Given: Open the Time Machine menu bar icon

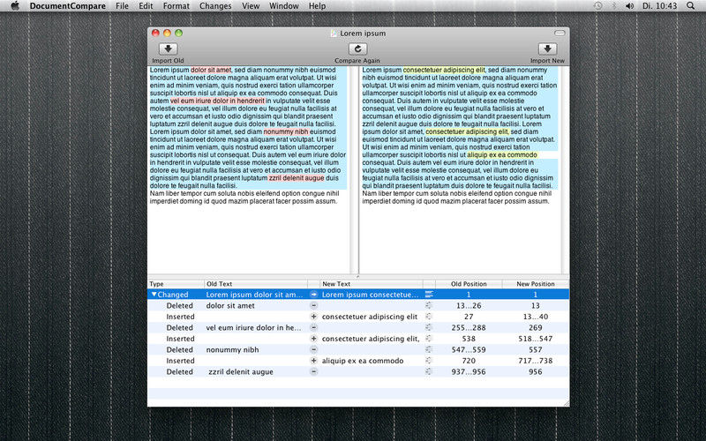Looking at the screenshot, I should click(x=598, y=6).
